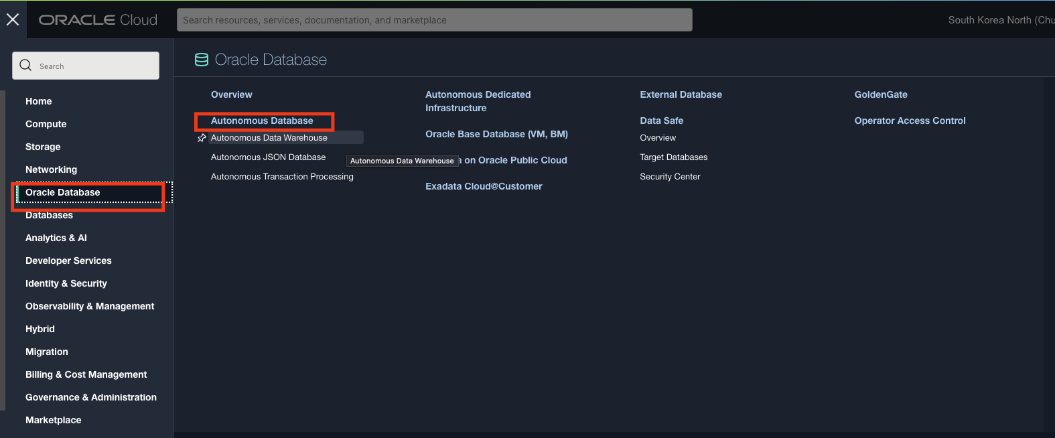1055x438 pixels.
Task: Open Observability & Management category
Action: click(90, 306)
